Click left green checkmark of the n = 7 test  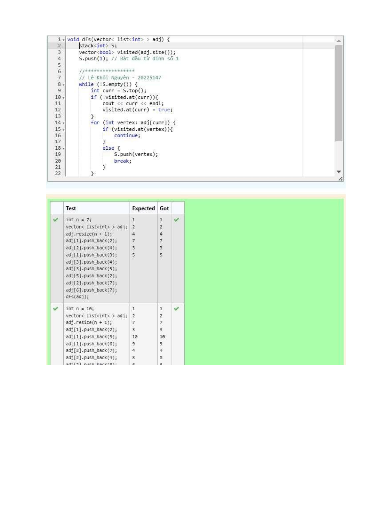pos(56,220)
